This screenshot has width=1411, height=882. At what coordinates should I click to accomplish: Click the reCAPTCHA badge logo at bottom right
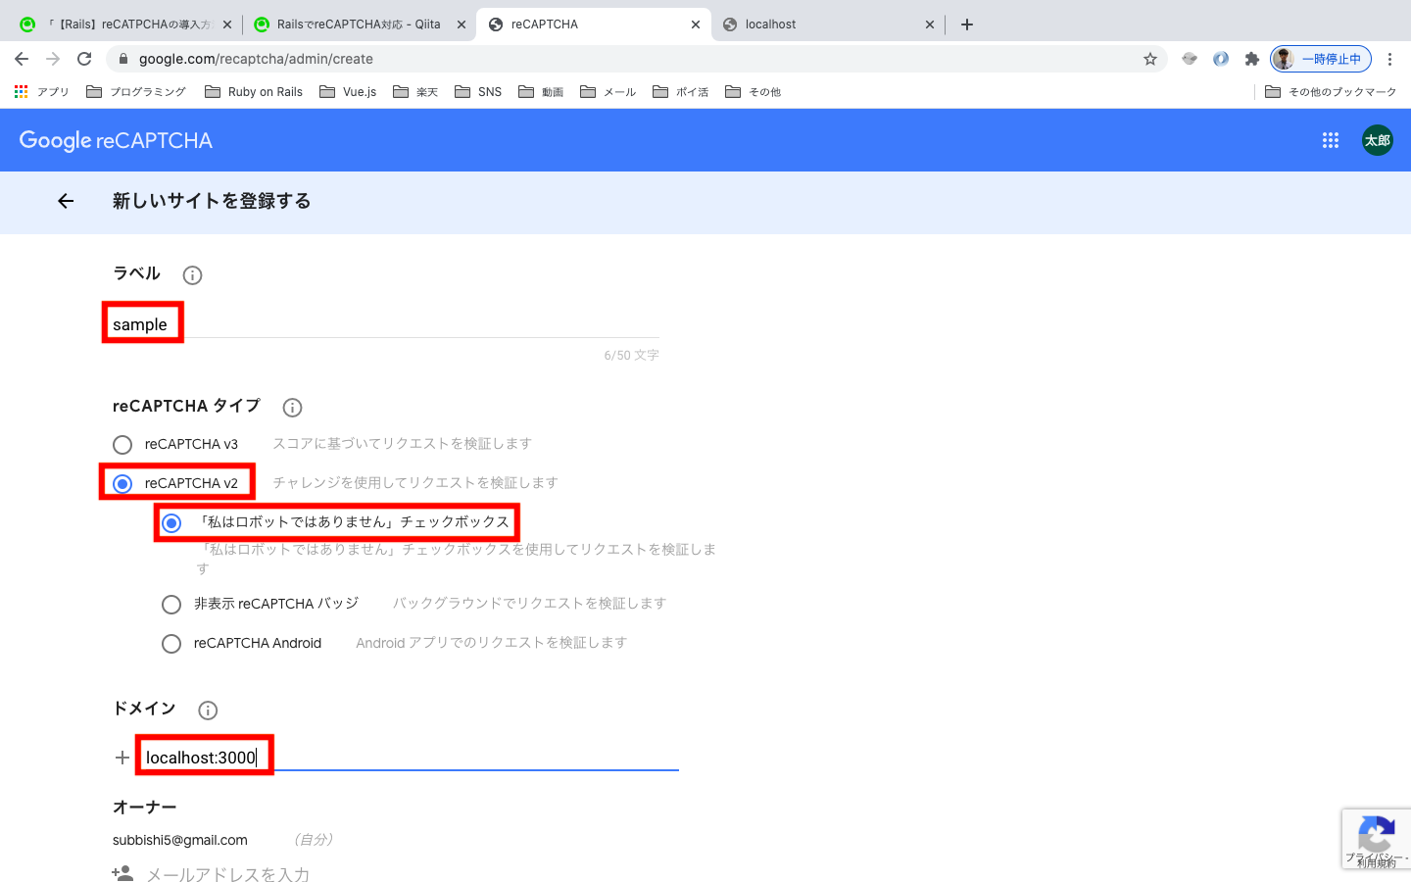pyautogui.click(x=1376, y=835)
